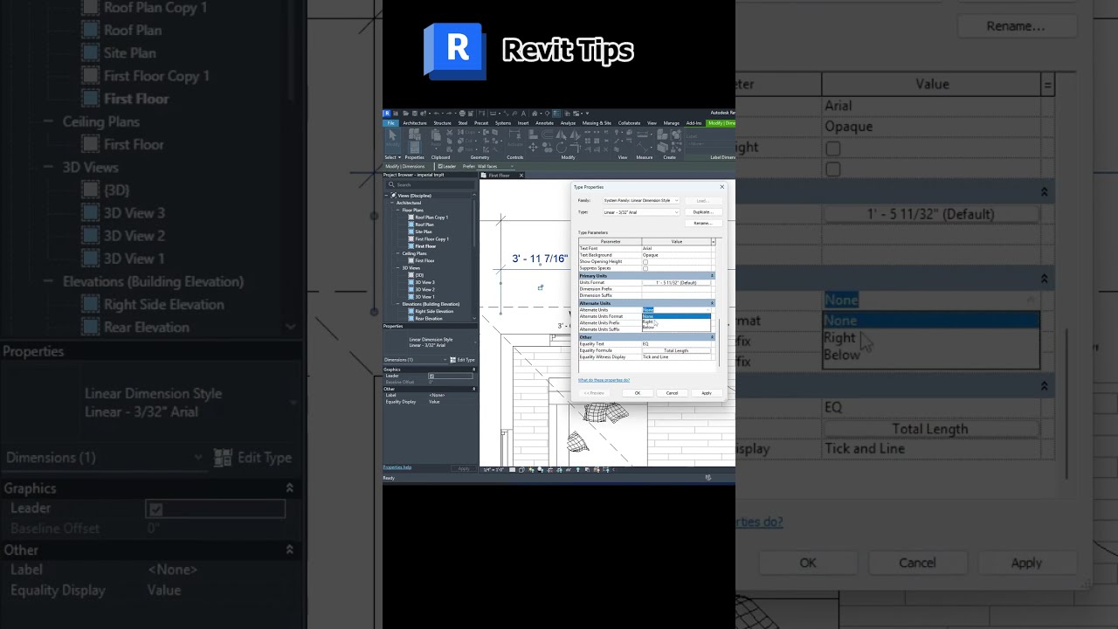Click Cancel in Type Properties dialog

(672, 393)
